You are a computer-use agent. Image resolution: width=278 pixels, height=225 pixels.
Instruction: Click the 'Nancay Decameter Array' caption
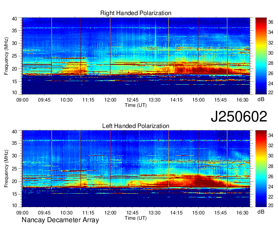[x=60, y=220]
